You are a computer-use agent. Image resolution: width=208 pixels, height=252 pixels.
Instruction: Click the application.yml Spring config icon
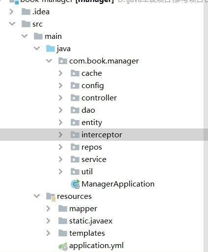point(63,246)
